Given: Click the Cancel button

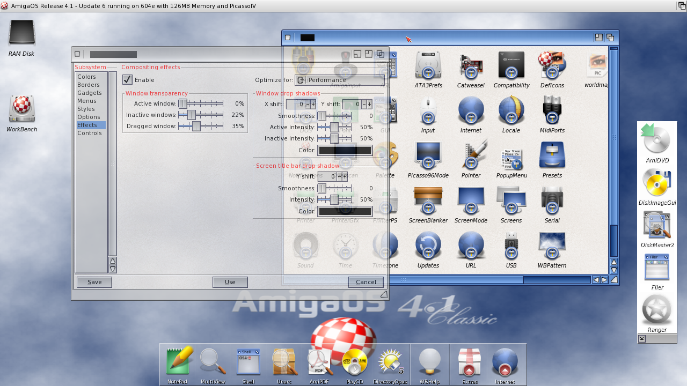Looking at the screenshot, I should point(366,282).
